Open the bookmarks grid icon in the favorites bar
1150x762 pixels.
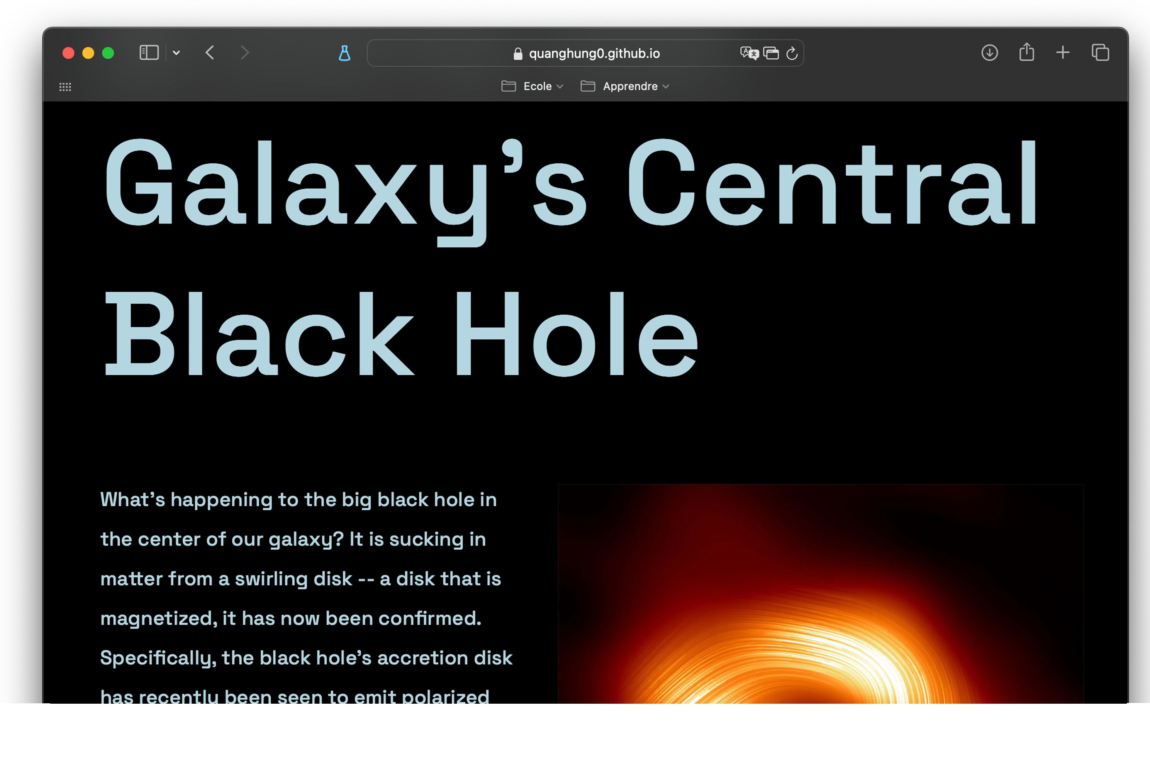point(65,87)
